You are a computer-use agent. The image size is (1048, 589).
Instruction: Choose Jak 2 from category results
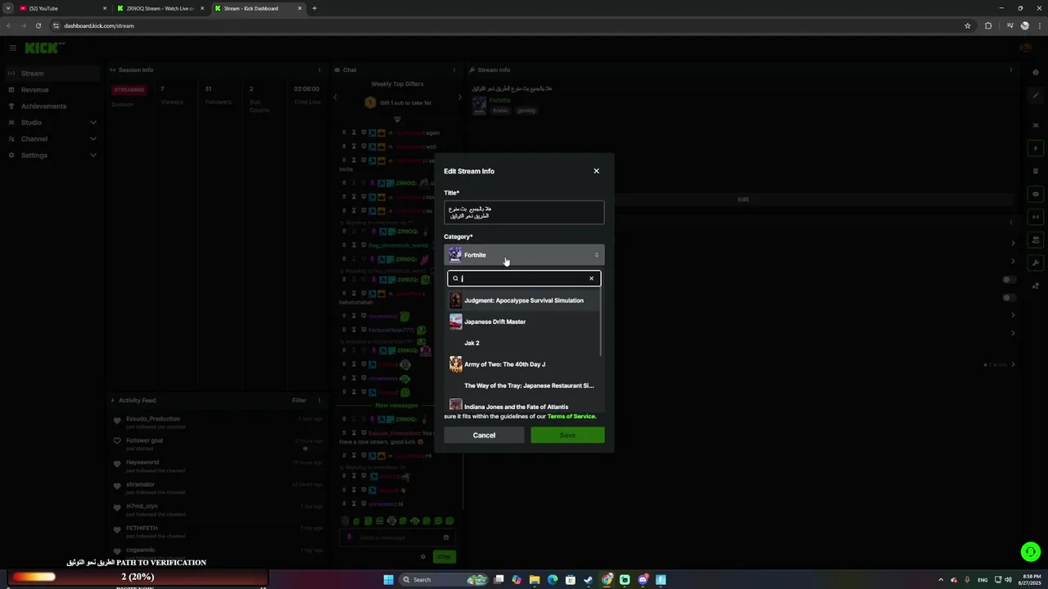pos(524,343)
